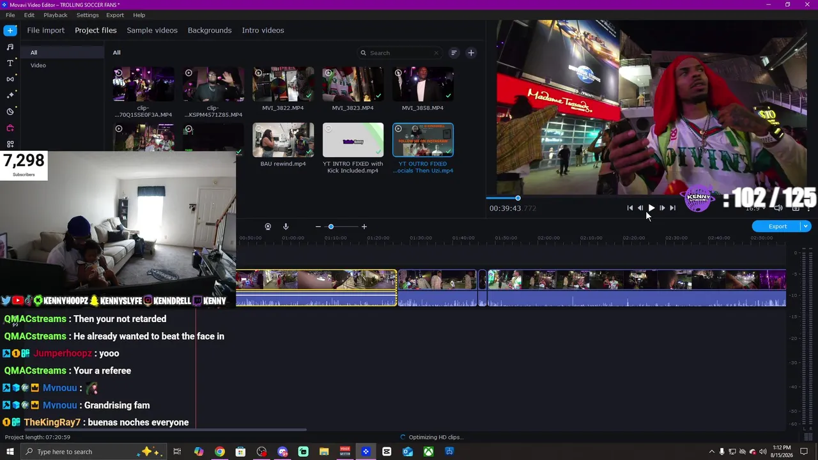Click the blue Export button
Image resolution: width=818 pixels, height=460 pixels.
777,226
